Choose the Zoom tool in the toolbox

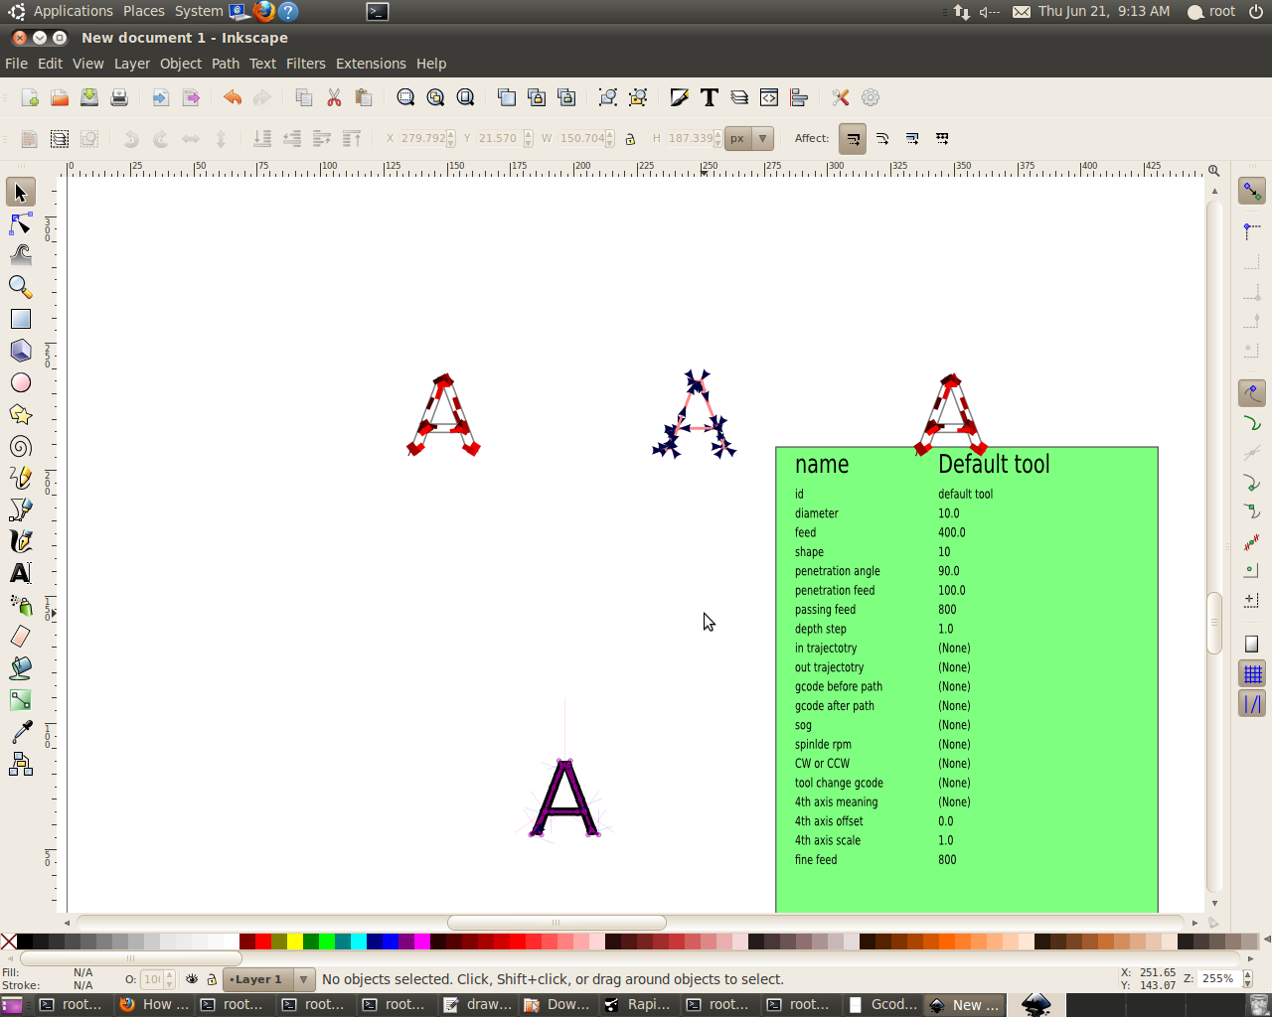click(x=21, y=287)
